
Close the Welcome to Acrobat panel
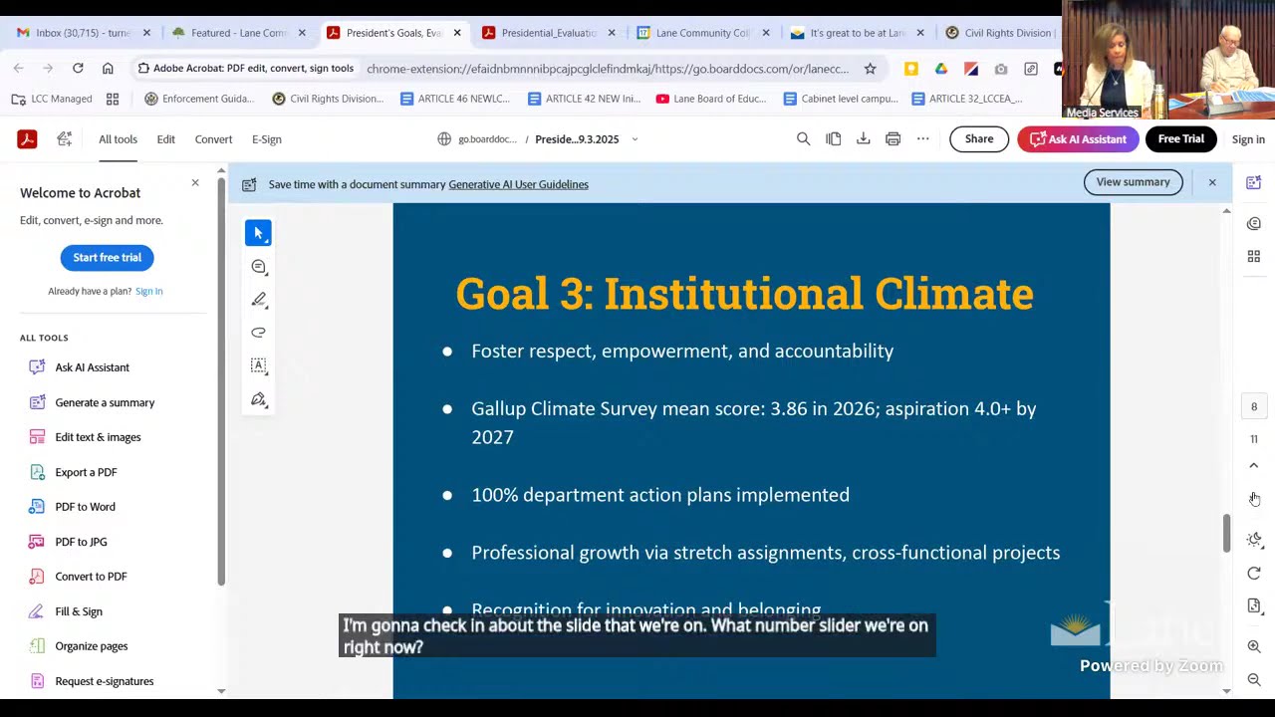pos(195,183)
